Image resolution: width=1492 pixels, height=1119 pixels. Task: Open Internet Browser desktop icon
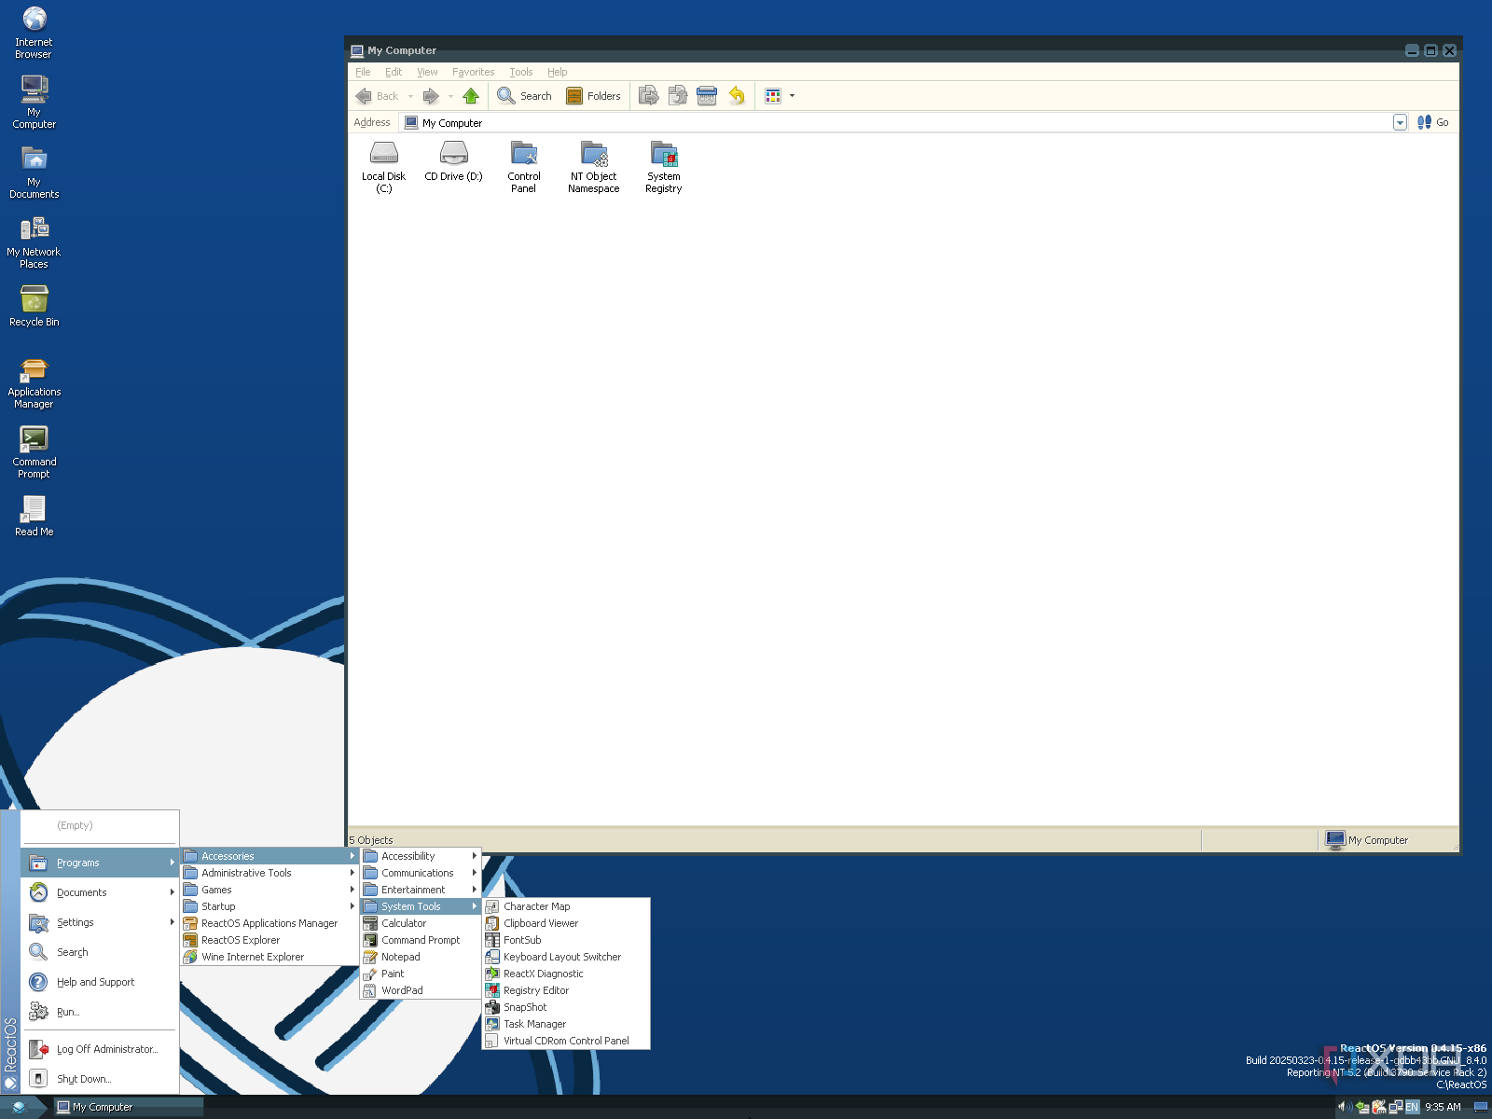pyautogui.click(x=34, y=33)
